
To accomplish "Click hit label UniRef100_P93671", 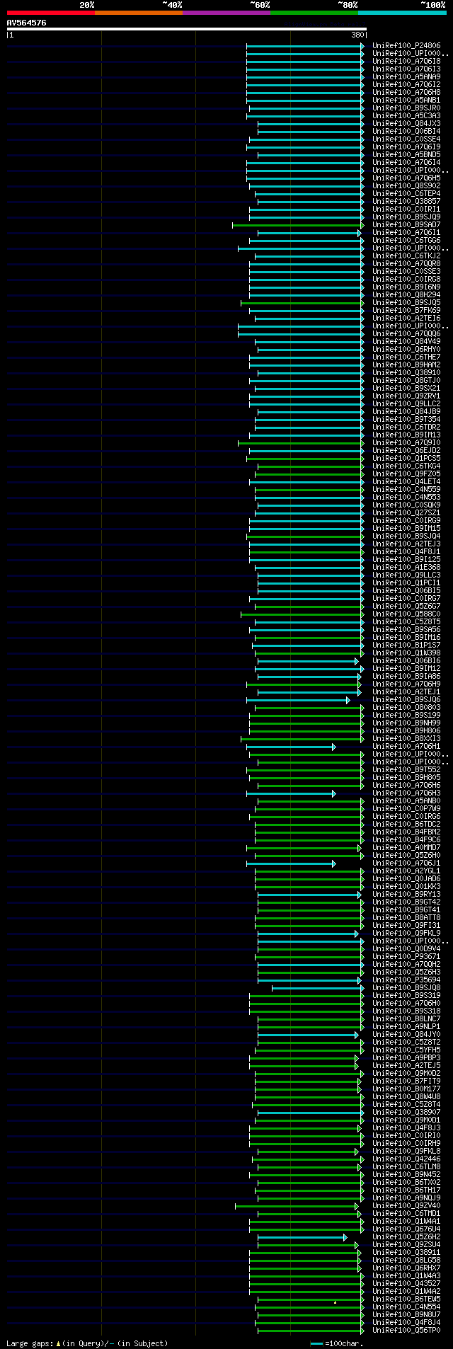I will pyautogui.click(x=406, y=957).
